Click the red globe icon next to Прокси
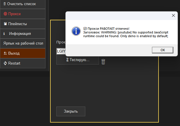Image resolution: width=180 pixels, height=126 pixels. (x=5, y=14)
